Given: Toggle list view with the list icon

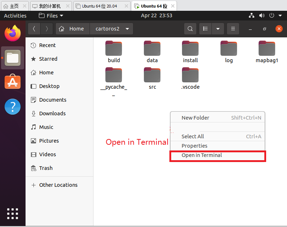Looking at the screenshot, I should coord(205,29).
